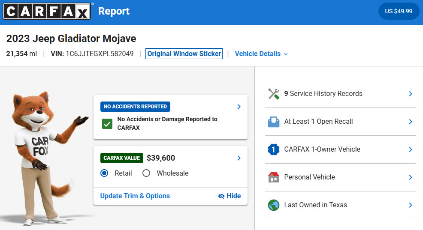423x230 pixels.
Task: Expand the Vehicle Details dropdown
Action: tap(261, 54)
